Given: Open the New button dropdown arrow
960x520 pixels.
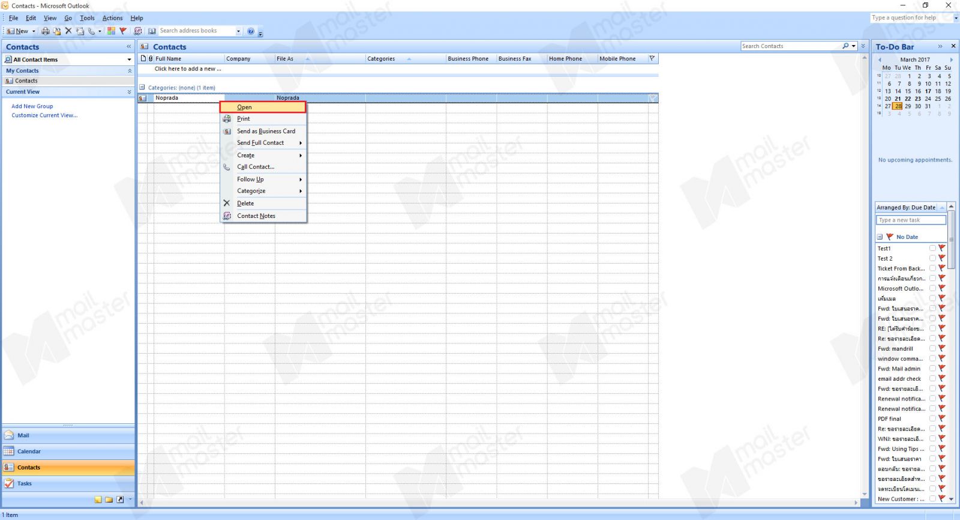Looking at the screenshot, I should tap(34, 31).
